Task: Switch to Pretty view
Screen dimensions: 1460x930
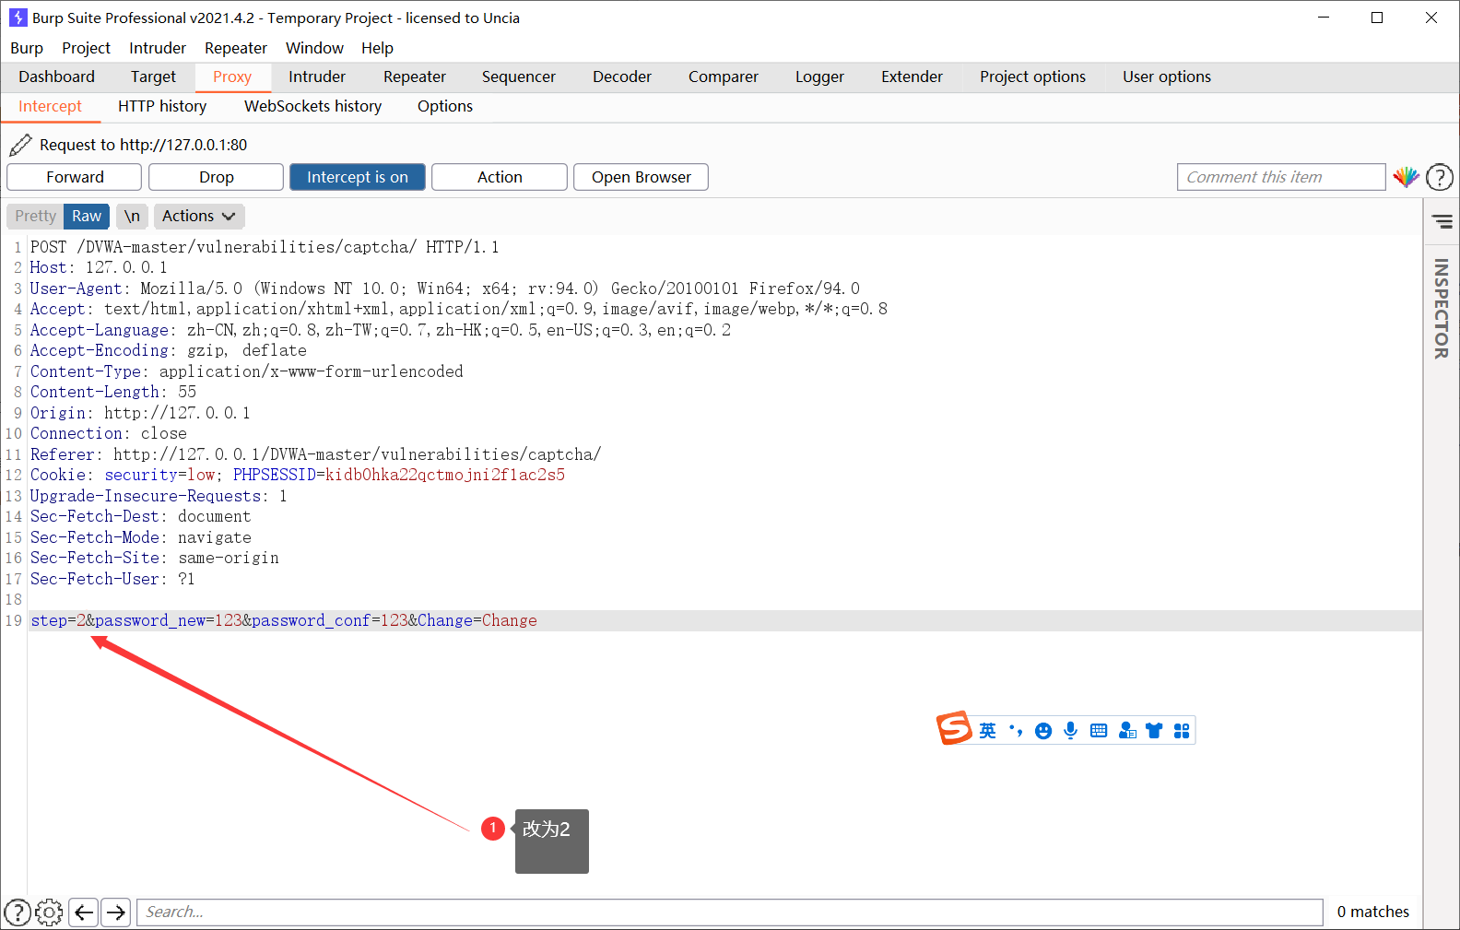Action: (x=35, y=216)
